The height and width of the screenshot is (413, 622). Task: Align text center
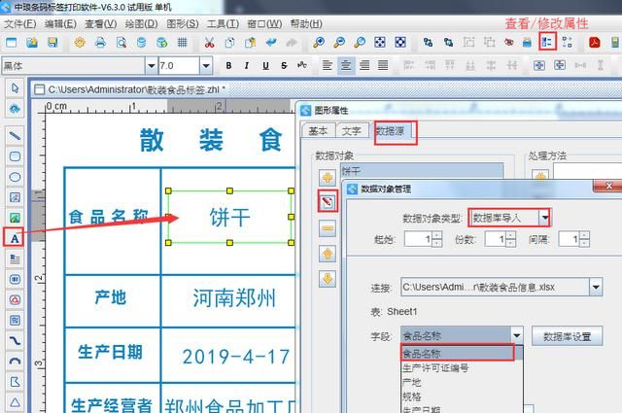(346, 65)
